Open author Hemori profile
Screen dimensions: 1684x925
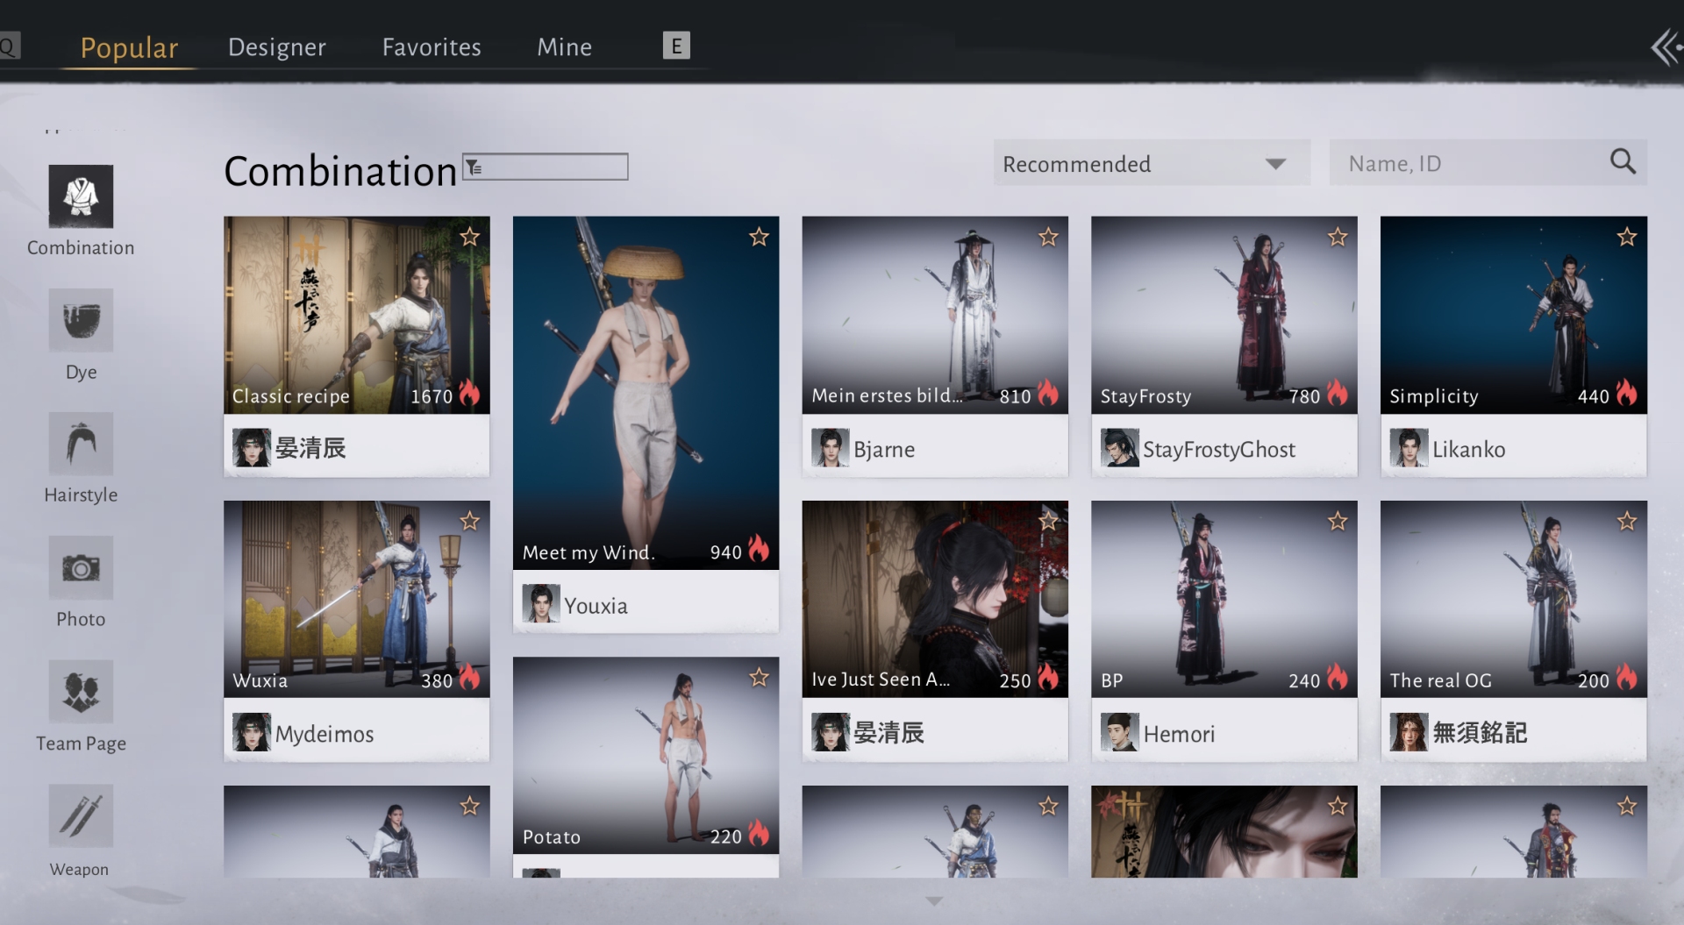coord(1178,733)
